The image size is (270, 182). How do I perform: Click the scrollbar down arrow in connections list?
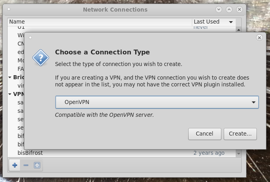tap(238, 153)
